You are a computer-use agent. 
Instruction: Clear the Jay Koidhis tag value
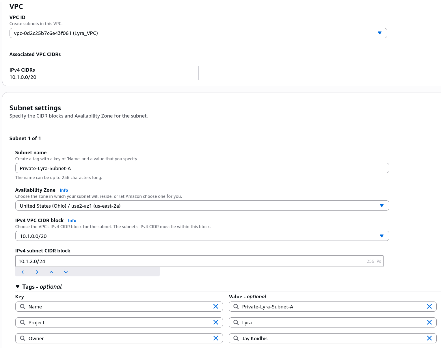(x=429, y=338)
